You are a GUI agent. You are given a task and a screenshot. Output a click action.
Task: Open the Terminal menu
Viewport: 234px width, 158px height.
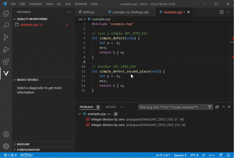[x=80, y=4]
